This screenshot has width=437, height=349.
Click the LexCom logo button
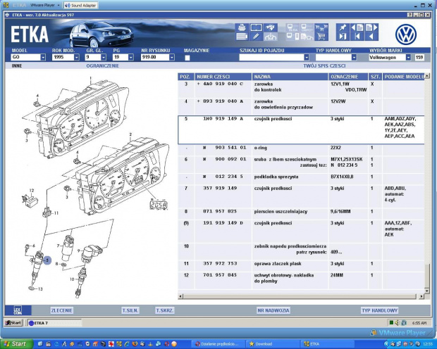pyautogui.click(x=18, y=310)
